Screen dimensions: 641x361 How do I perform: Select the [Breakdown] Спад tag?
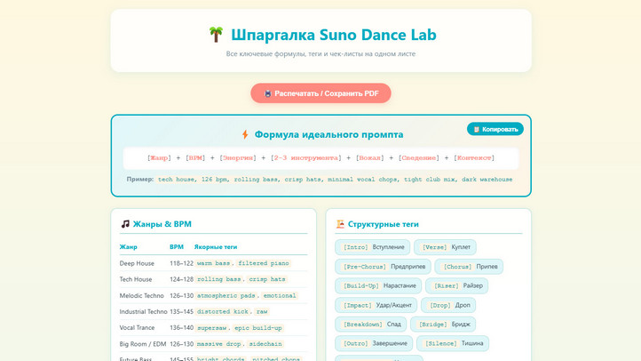(x=371, y=325)
